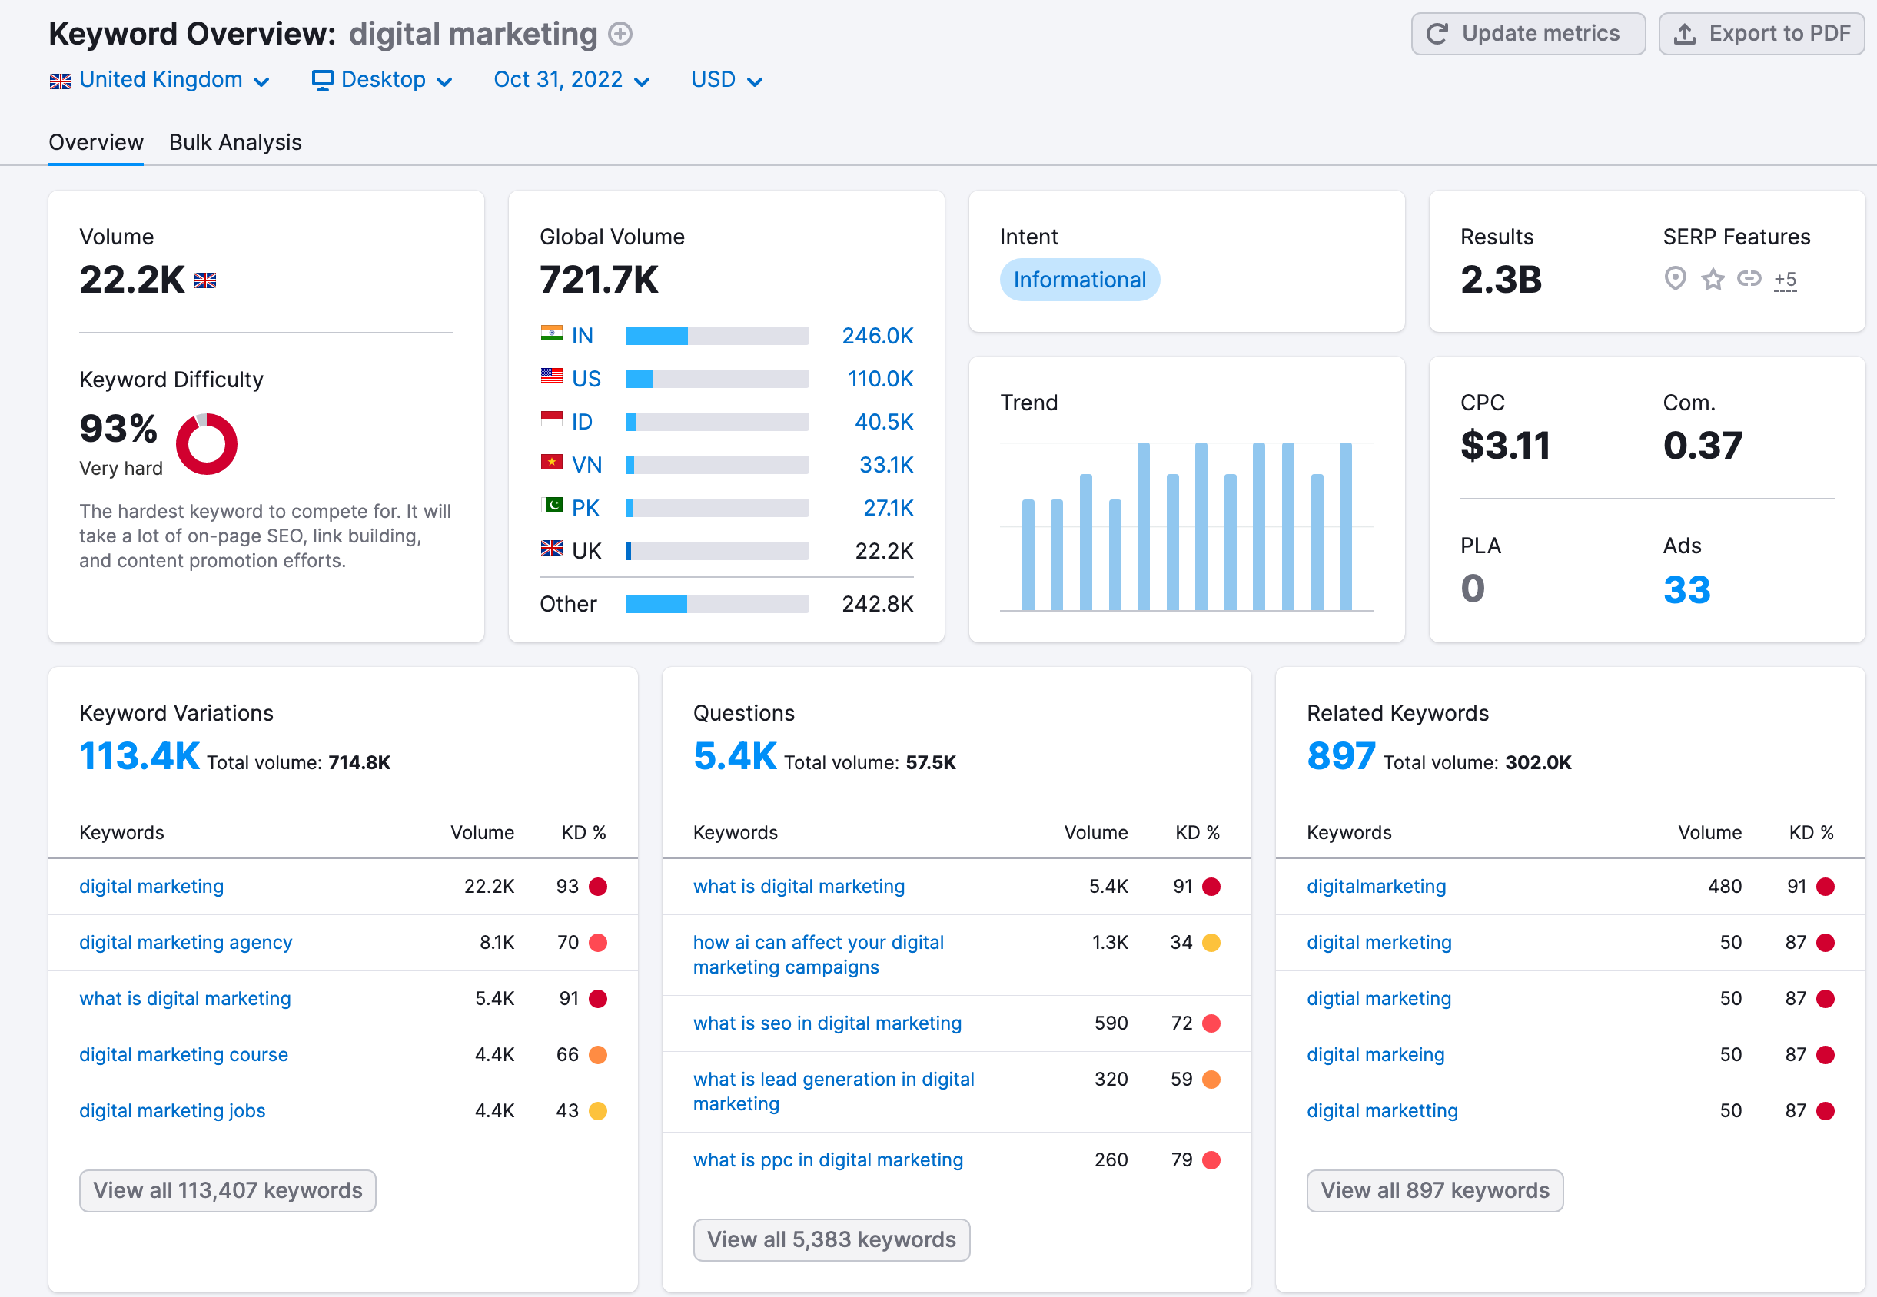1877x1297 pixels.
Task: Click the Other volume progress bar
Action: tap(717, 604)
